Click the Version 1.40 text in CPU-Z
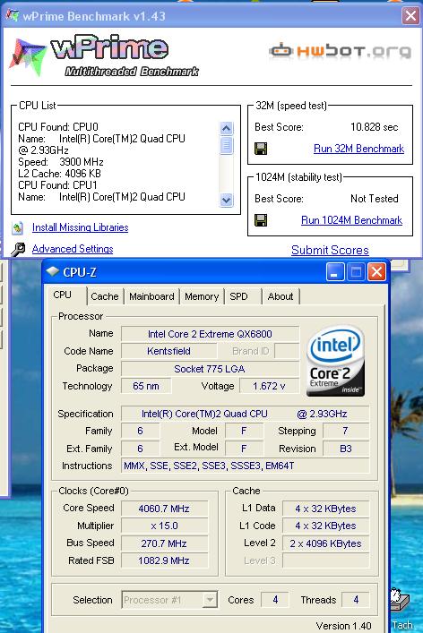 [343, 626]
